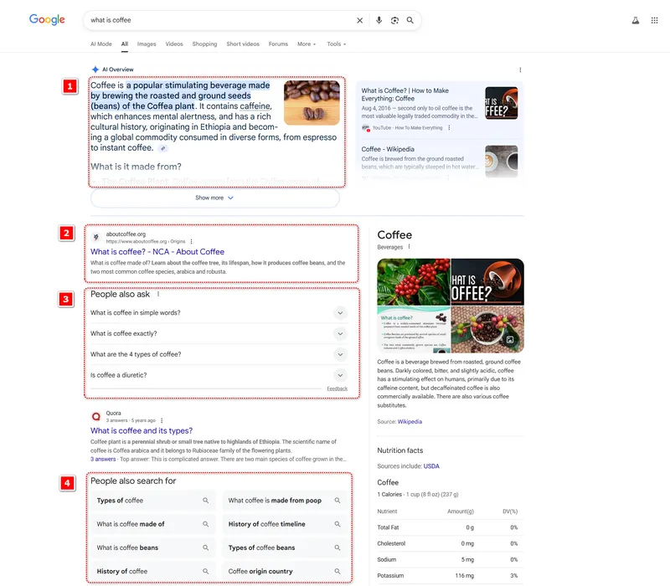Switch to the AI Mode tab
Image resolution: width=670 pixels, height=586 pixels.
pyautogui.click(x=100, y=44)
